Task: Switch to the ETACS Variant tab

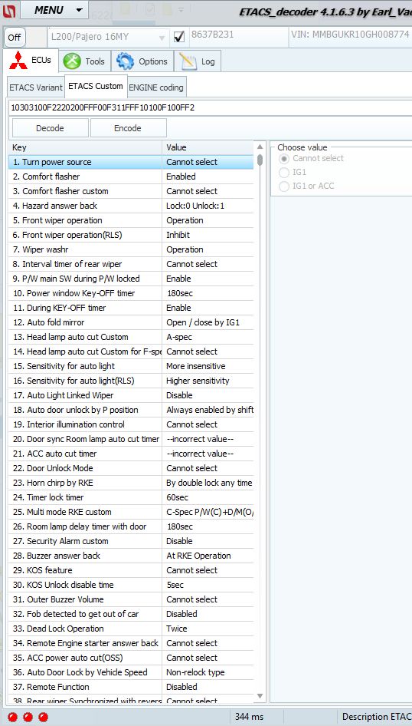Action: [x=36, y=87]
